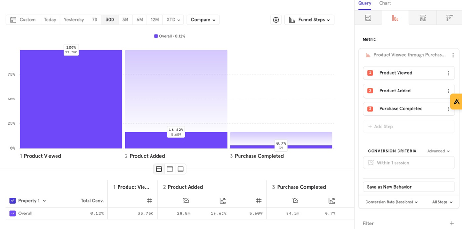Switch to split chart and table layout
The width and height of the screenshot is (462, 229).
[x=159, y=169]
